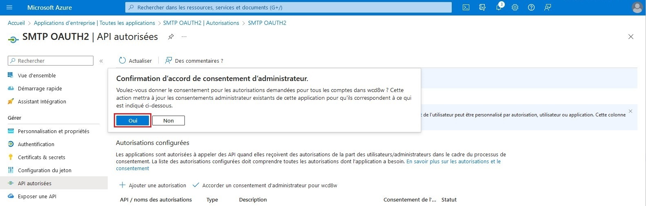Open the last SMTP OAUTH2 breadcrumb
The width and height of the screenshot is (646, 206).
tap(267, 23)
